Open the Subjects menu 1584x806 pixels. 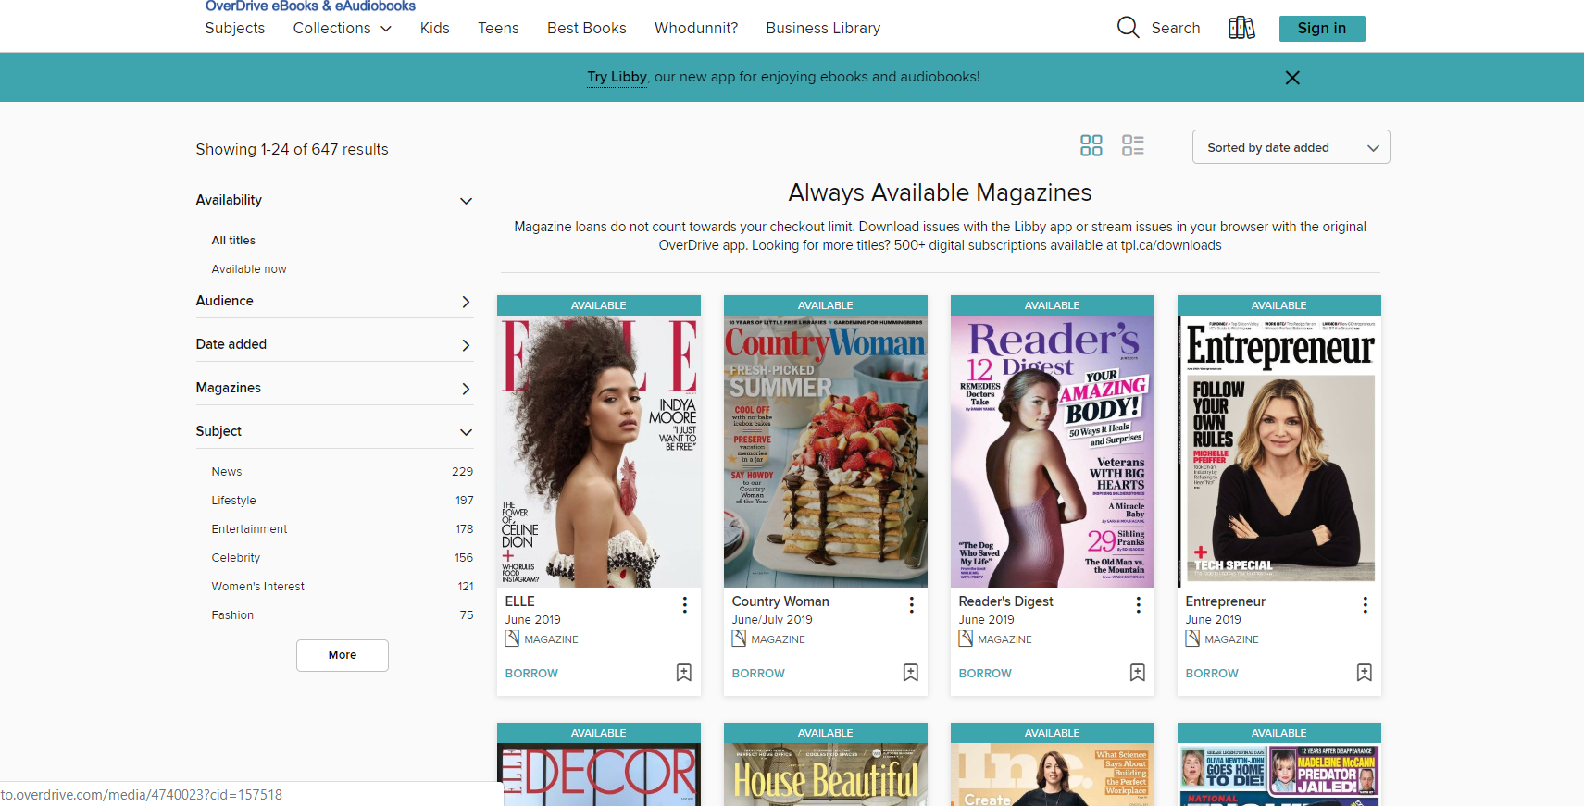[235, 28]
